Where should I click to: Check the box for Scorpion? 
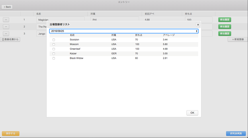coord(54,40)
